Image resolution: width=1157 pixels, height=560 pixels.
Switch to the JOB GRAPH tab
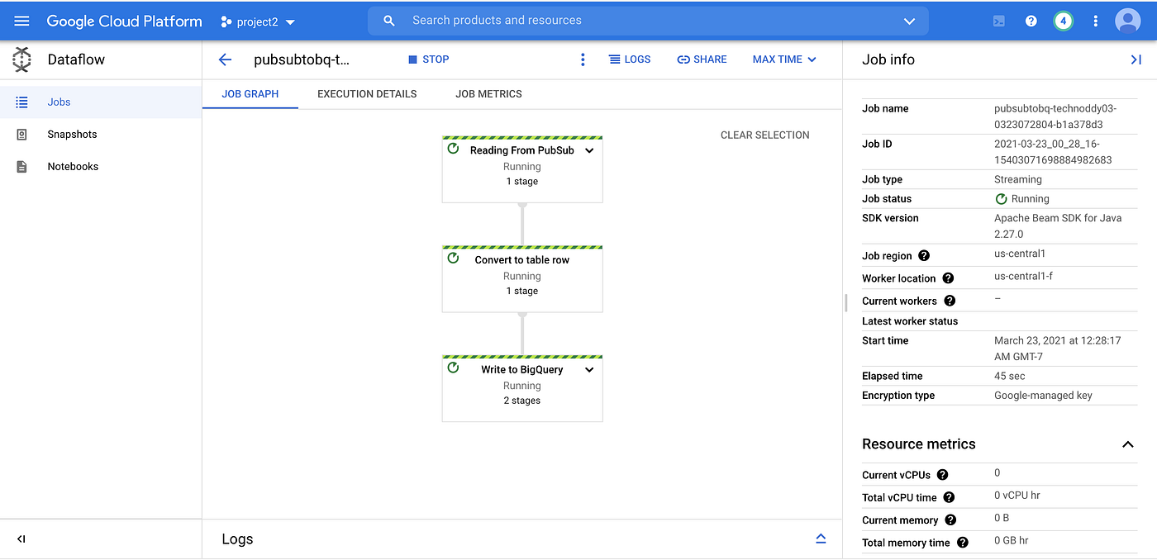pos(250,93)
